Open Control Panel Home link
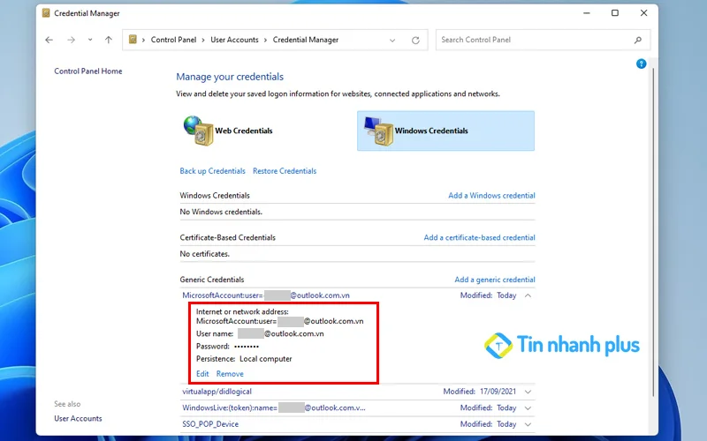Viewport: 707px width, 441px height. (x=87, y=71)
